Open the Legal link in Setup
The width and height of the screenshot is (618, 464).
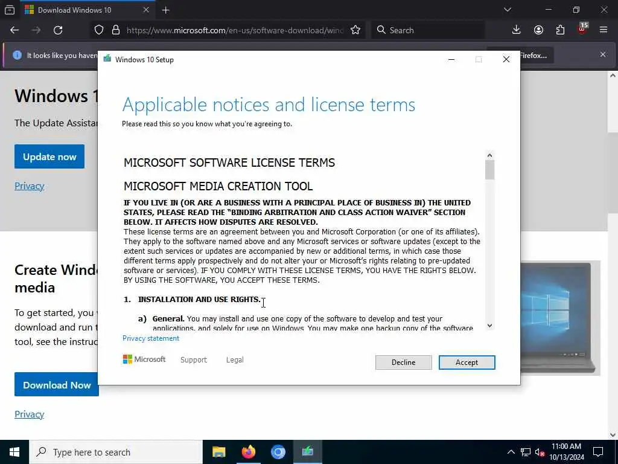coord(235,360)
